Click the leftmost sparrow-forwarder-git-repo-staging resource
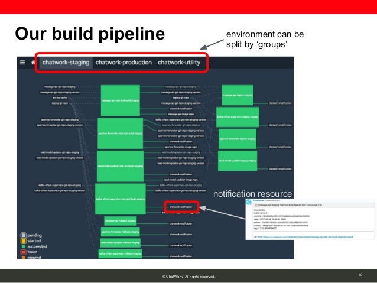This screenshot has height=283, width=377. (x=60, y=119)
